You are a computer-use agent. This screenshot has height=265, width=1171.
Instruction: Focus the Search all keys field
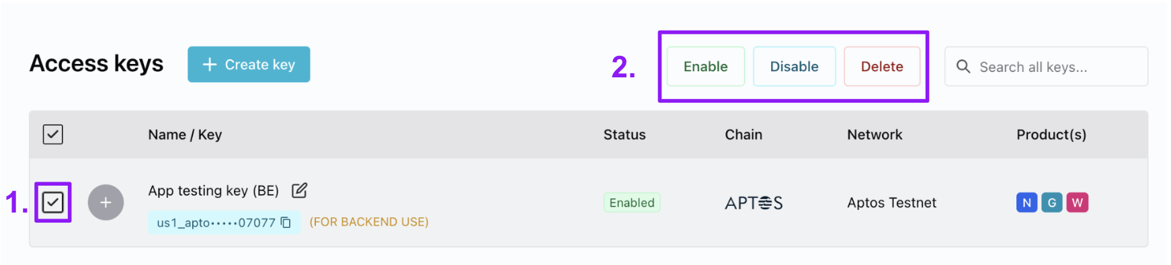click(1046, 67)
